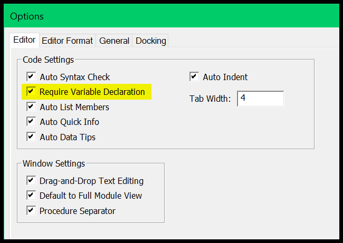Toggle the Auto Quick Info checkbox
Screen dimensions: 343x243
pyautogui.click(x=31, y=121)
